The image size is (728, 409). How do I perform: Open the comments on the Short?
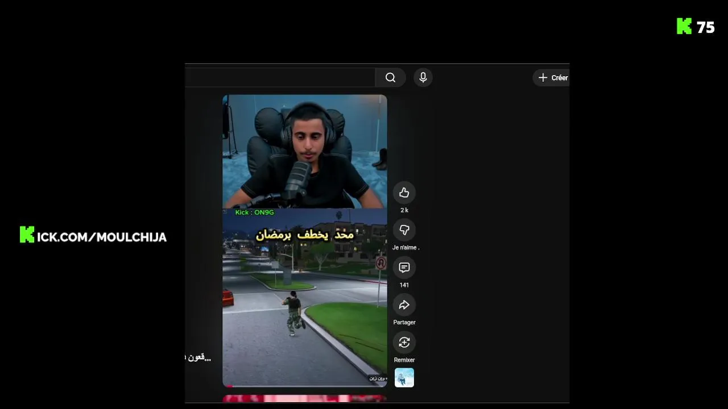click(404, 268)
